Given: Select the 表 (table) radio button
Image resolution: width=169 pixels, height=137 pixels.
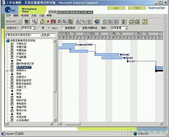Looking at the screenshot, I should tap(39, 28).
